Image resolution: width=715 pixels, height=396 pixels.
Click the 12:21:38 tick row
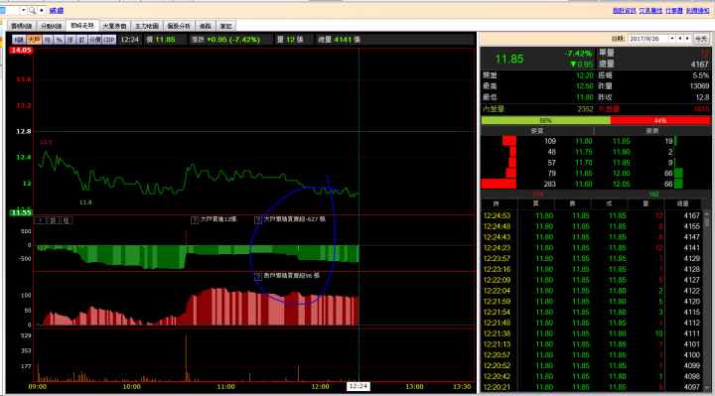(592, 333)
